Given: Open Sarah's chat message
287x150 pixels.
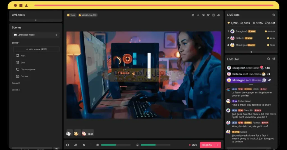Looking at the screenshot, I should (251, 137).
